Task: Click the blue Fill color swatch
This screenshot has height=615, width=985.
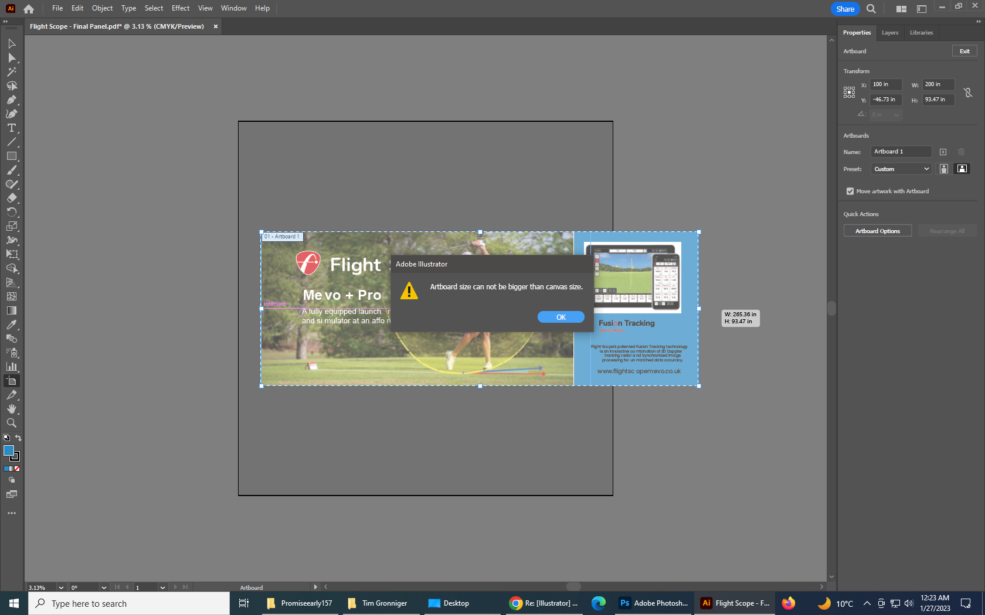Action: click(x=9, y=451)
